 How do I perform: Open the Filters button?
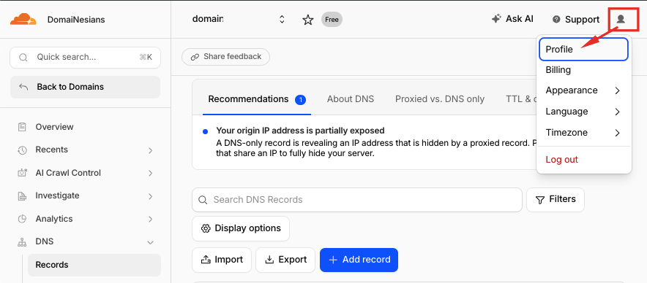point(556,200)
